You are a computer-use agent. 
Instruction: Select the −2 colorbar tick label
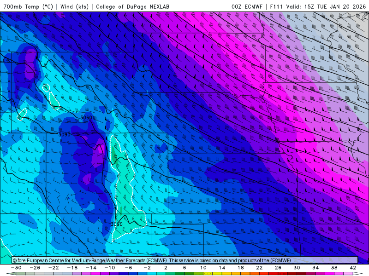(x=147, y=268)
